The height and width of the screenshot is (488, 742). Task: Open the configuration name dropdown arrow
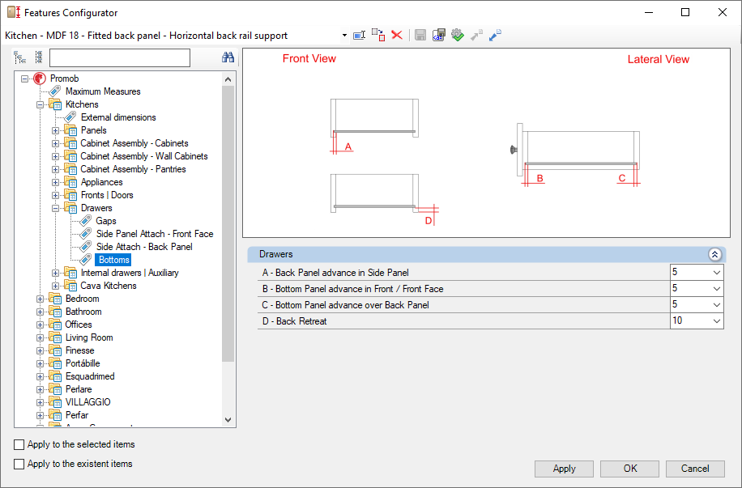pos(344,36)
